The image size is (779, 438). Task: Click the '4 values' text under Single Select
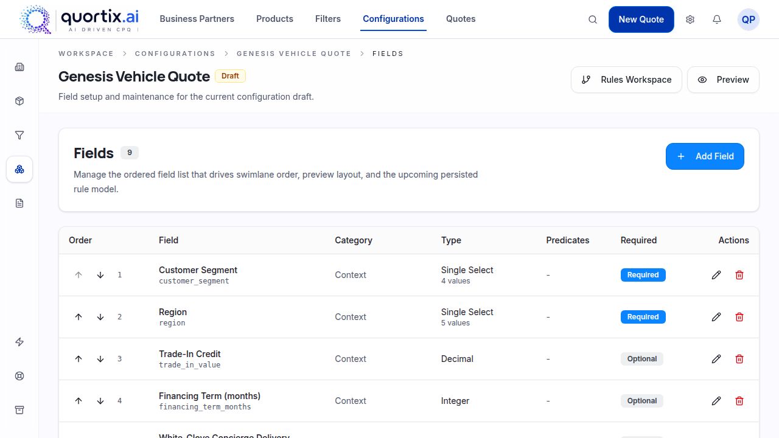click(456, 281)
